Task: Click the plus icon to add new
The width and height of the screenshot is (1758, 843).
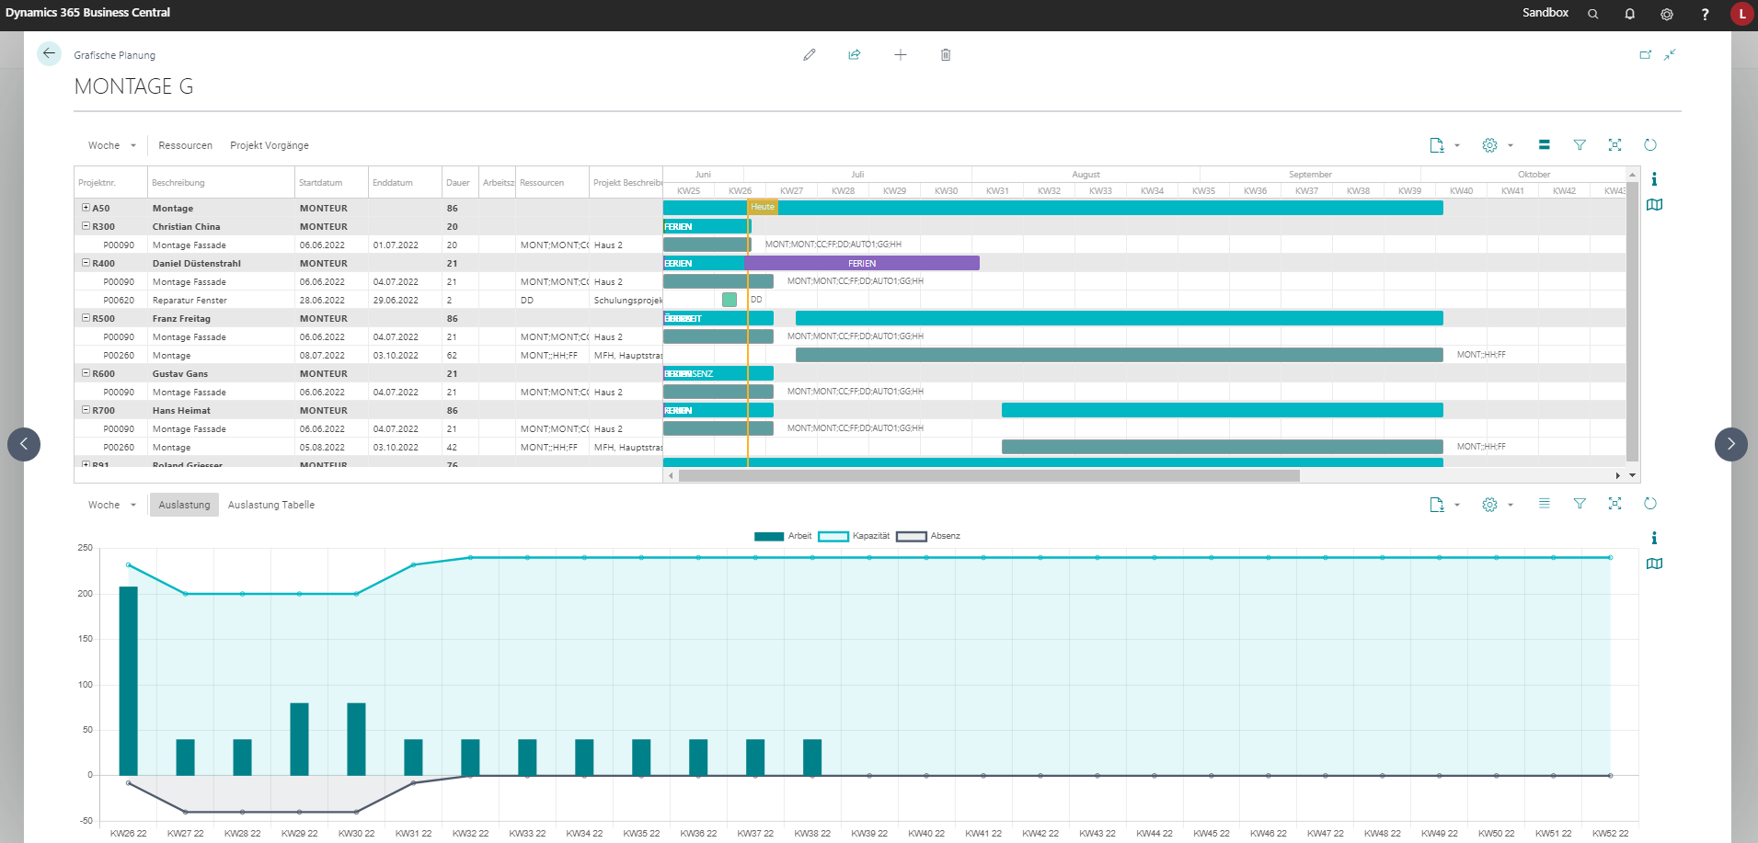Action: [901, 55]
